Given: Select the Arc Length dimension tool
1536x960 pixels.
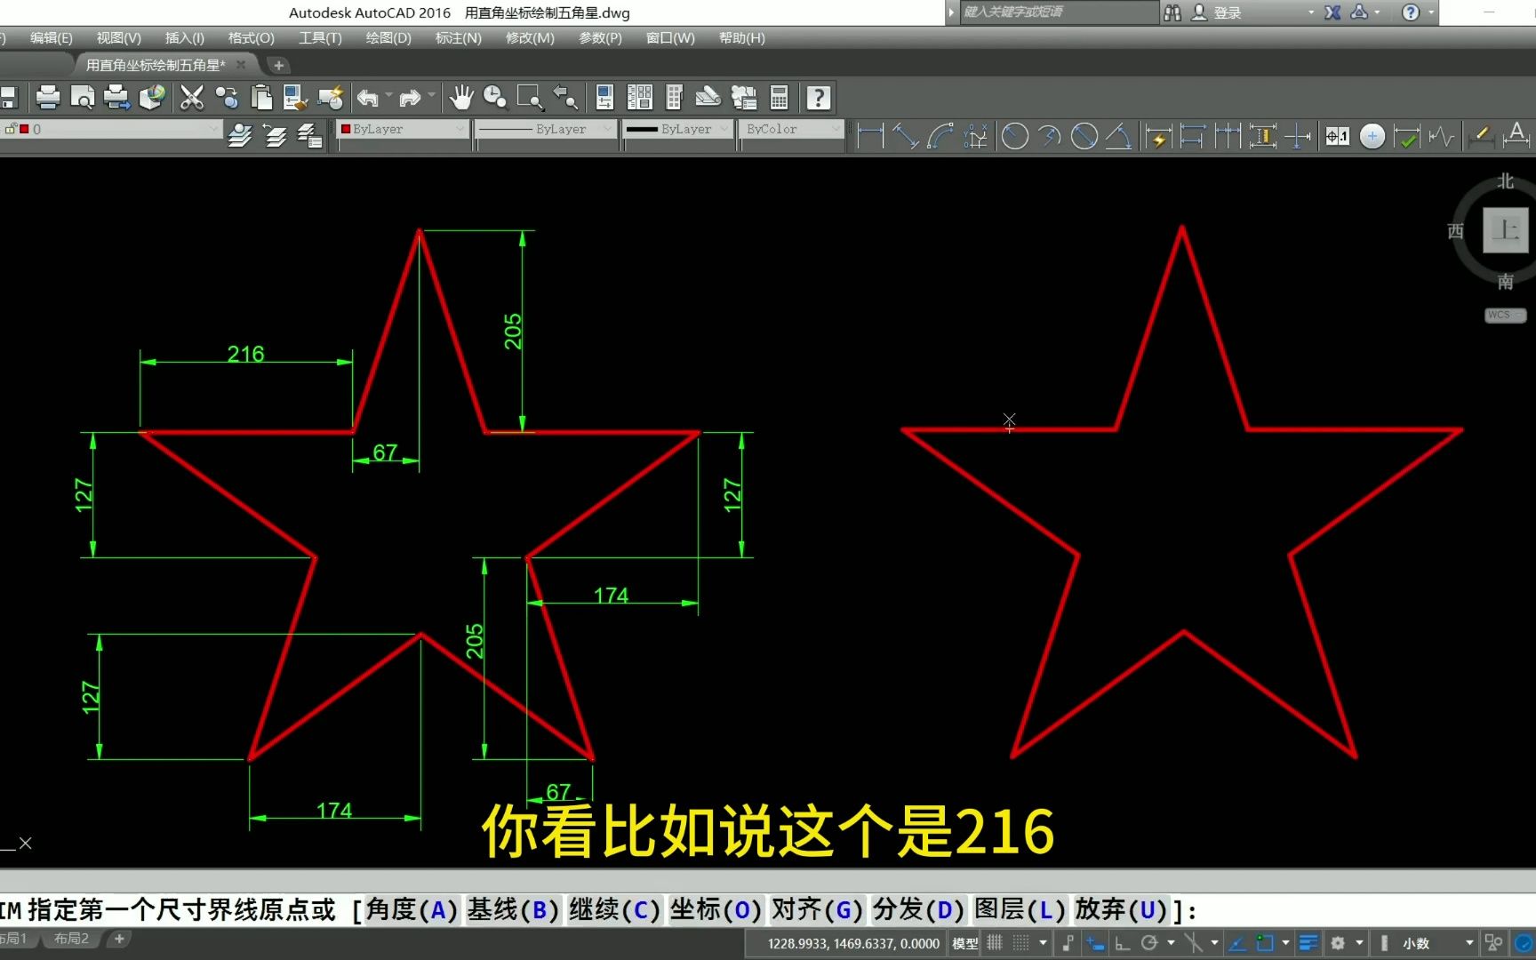Looking at the screenshot, I should pyautogui.click(x=940, y=136).
